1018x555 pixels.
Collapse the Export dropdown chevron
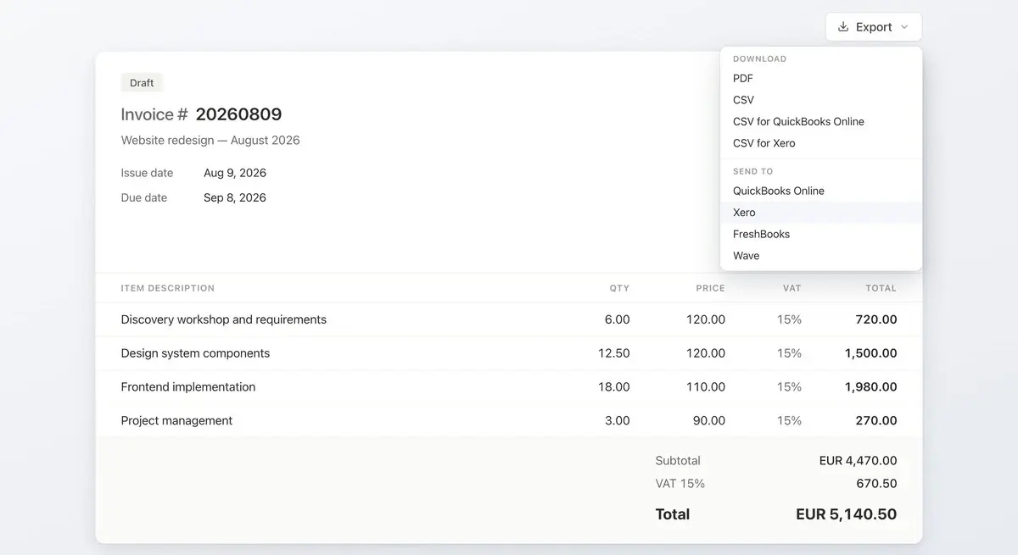tap(904, 27)
